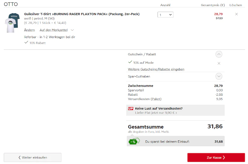Screen dimensions: 248x164
Task: Remove the T-Shirt item with the X icon
Action: (236, 14)
